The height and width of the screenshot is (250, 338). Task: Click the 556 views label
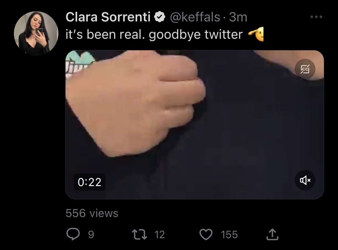[92, 213]
